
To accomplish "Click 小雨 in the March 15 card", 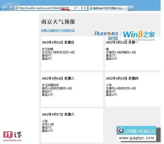I will [x=109, y=85].
